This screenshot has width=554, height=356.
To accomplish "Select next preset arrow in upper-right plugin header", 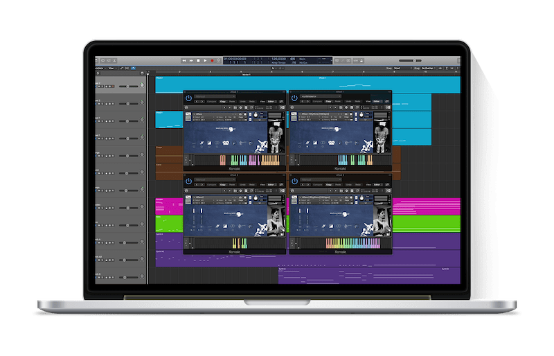I will point(308,101).
